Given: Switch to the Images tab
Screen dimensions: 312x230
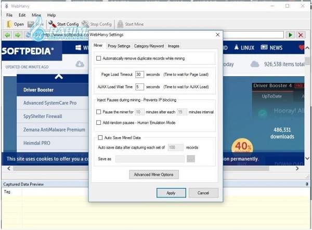Looking at the screenshot, I should (174, 46).
